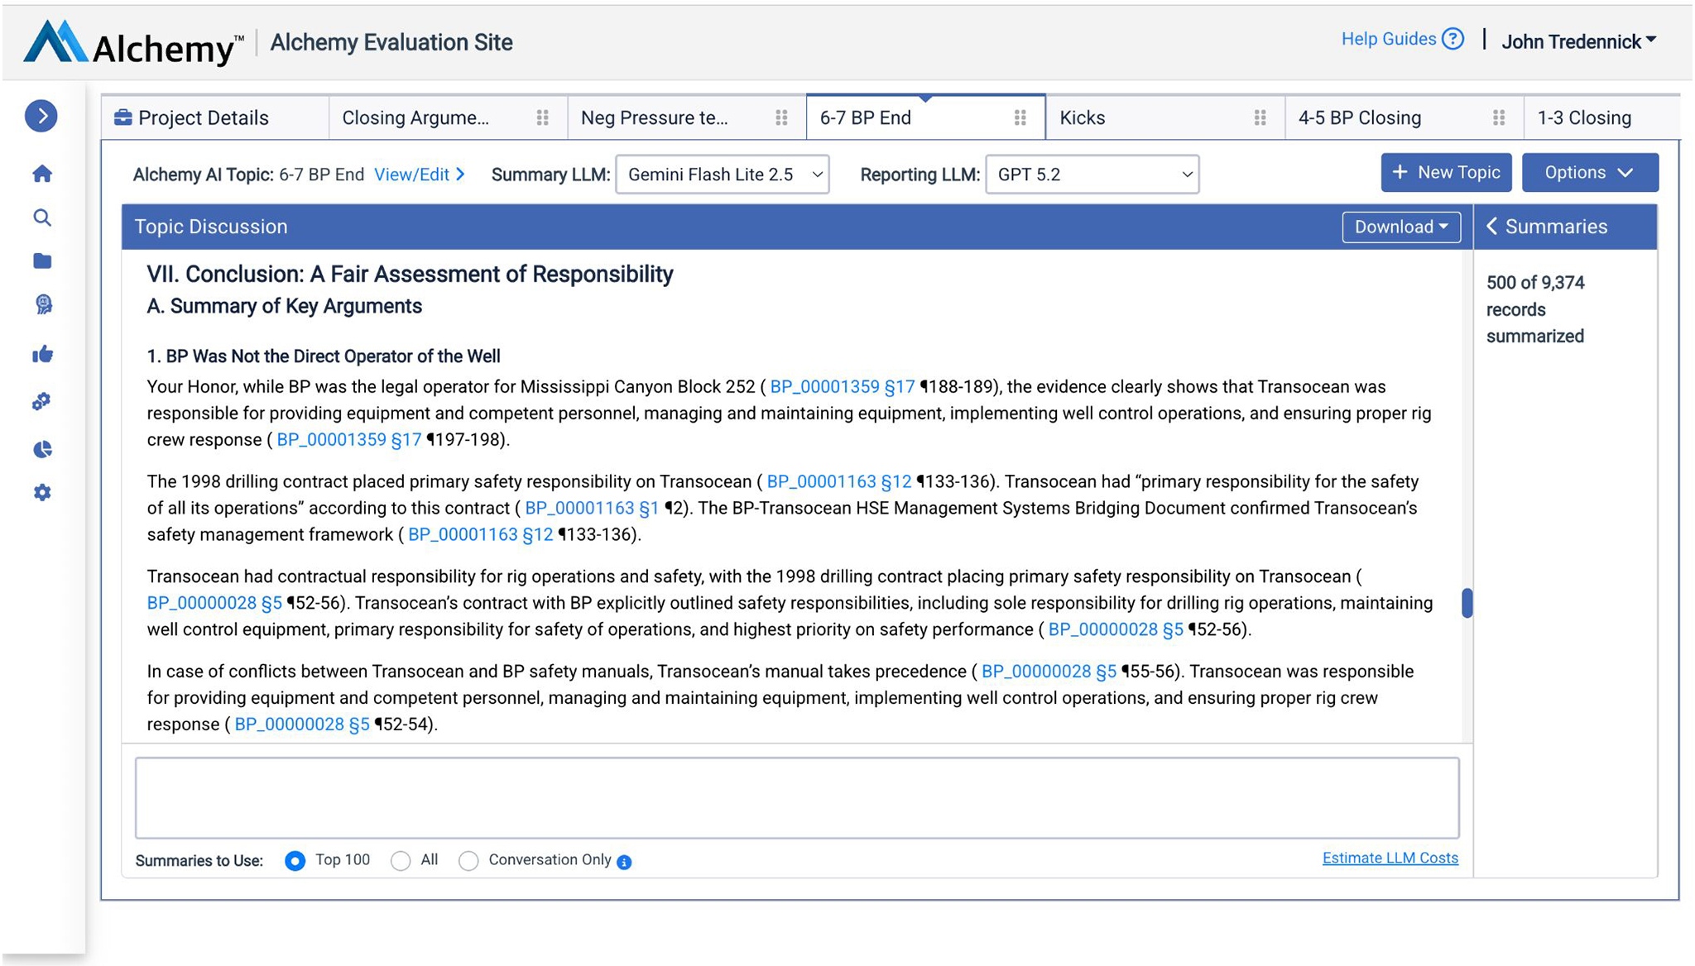1695x966 pixels.
Task: Open the settings gear in the sidebar
Action: [x=42, y=493]
